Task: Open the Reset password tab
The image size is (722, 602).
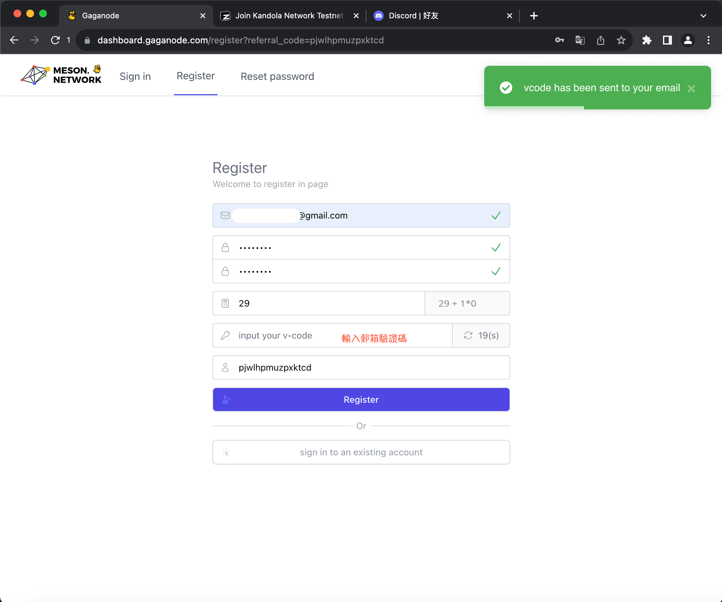Action: [x=277, y=76]
